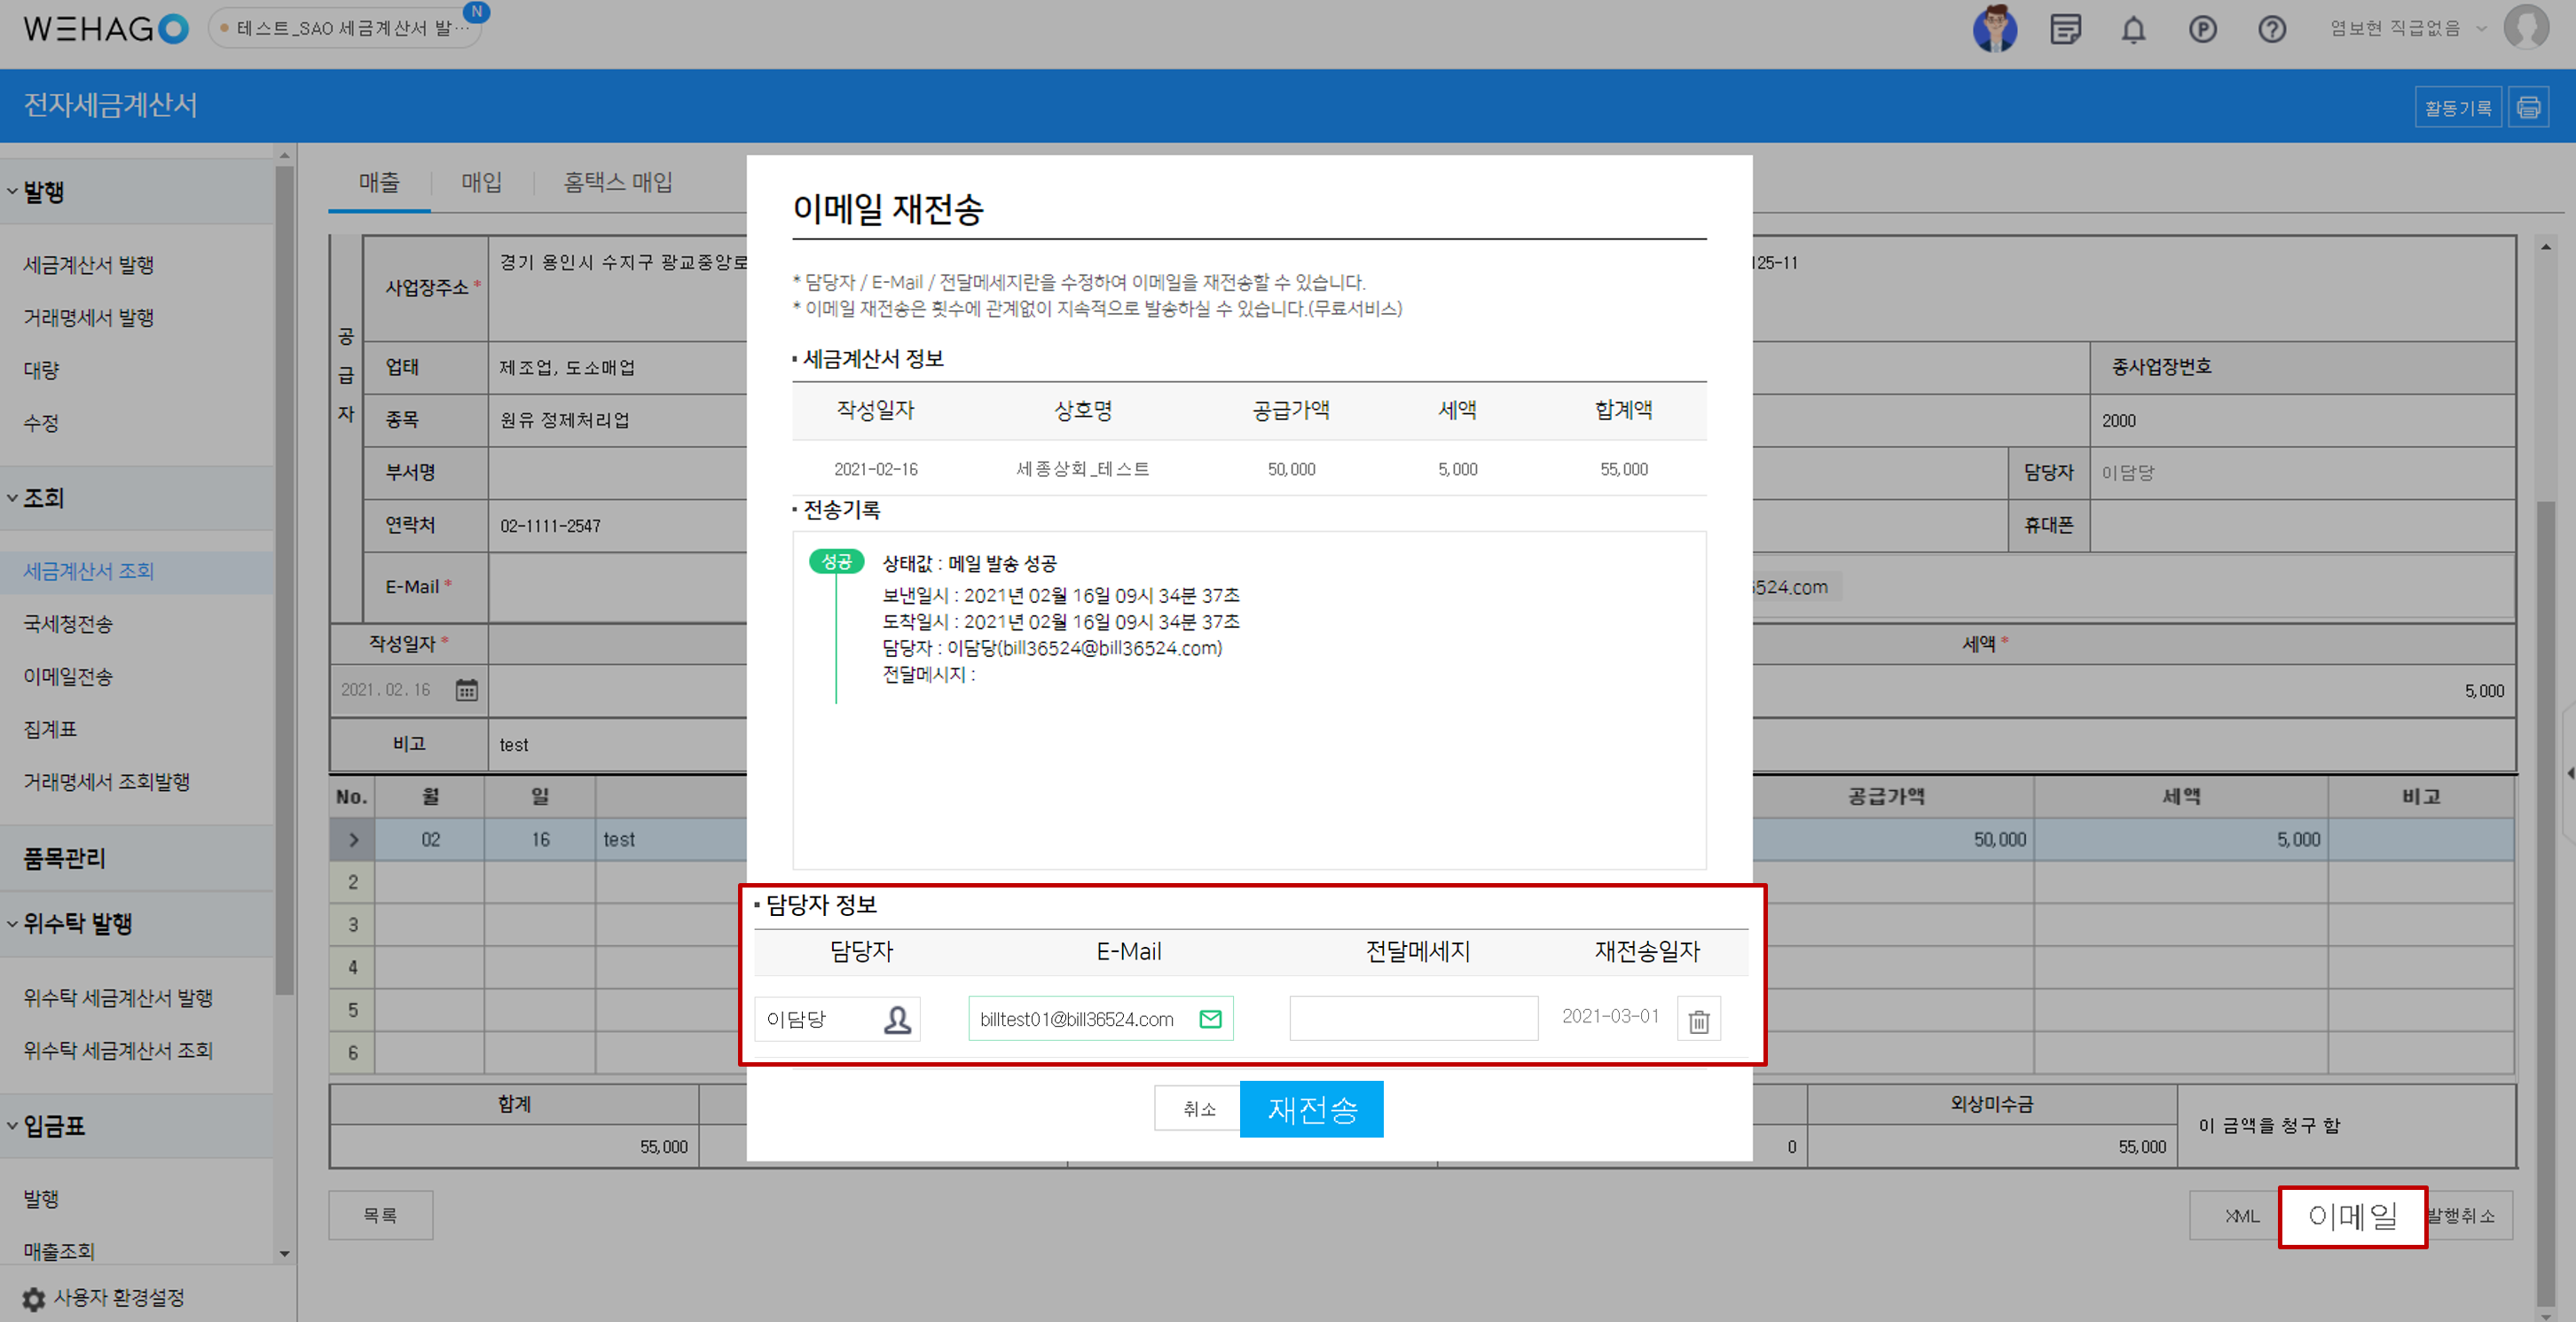Image resolution: width=2576 pixels, height=1322 pixels.
Task: Open 사용자 환경설정 gear settings
Action: tap(34, 1298)
